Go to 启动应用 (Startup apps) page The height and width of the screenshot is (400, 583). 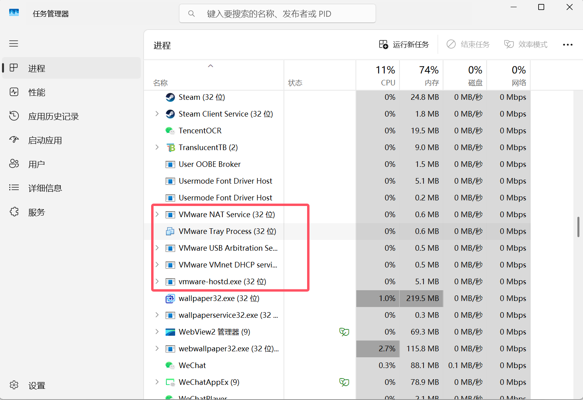point(72,140)
